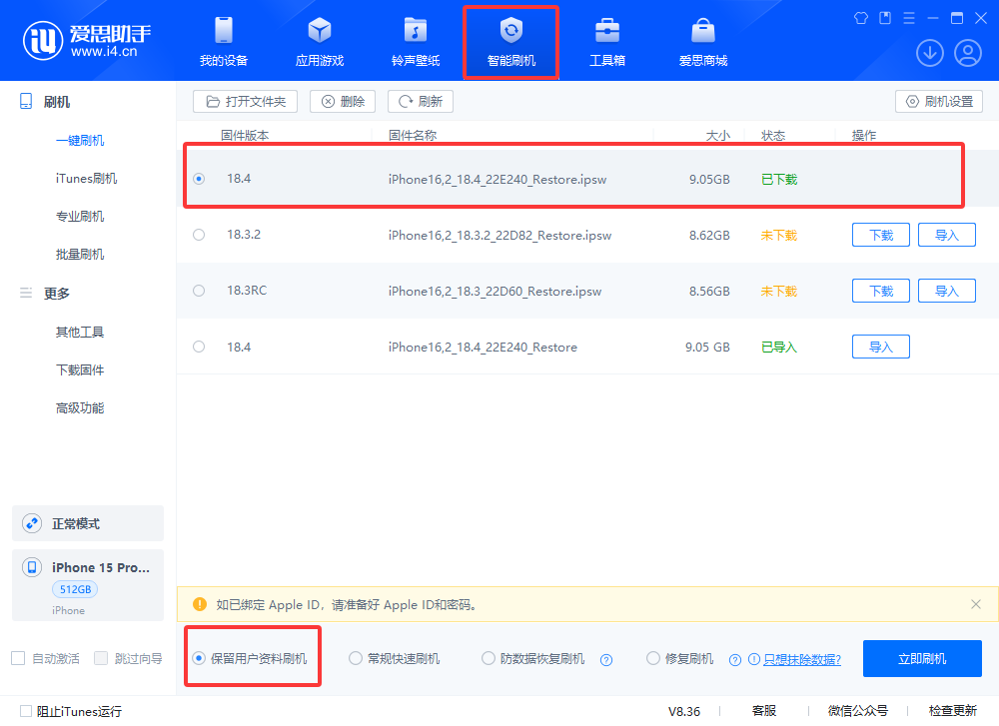This screenshot has width=999, height=726.
Task: Enable the 跳过向导 checkbox
Action: tap(100, 657)
